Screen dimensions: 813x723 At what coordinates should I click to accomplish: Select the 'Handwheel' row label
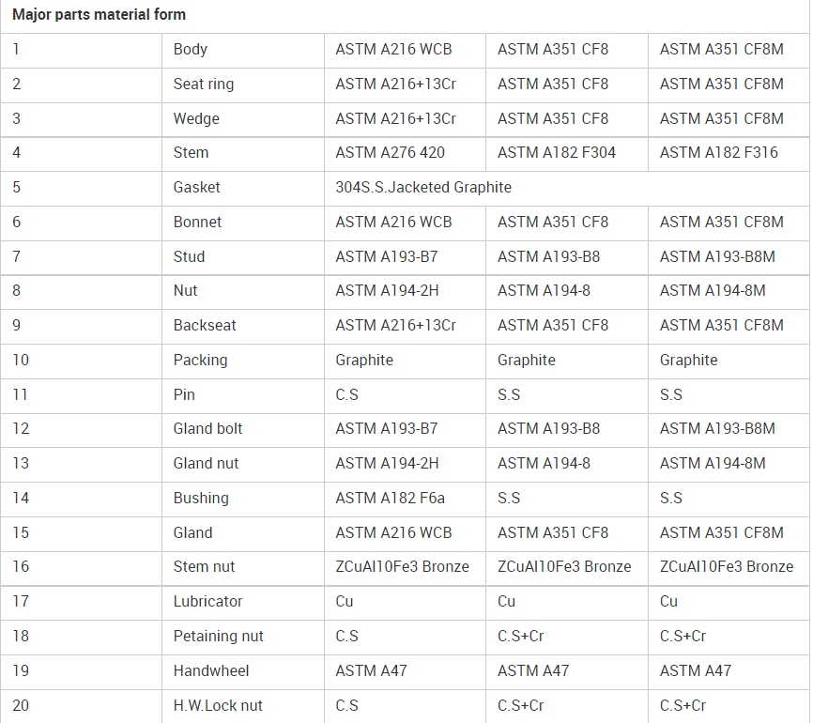211,670
